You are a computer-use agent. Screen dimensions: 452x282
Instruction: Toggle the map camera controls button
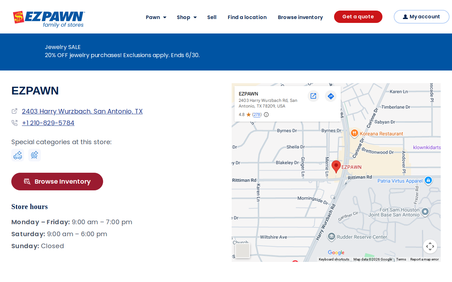pos(430,246)
